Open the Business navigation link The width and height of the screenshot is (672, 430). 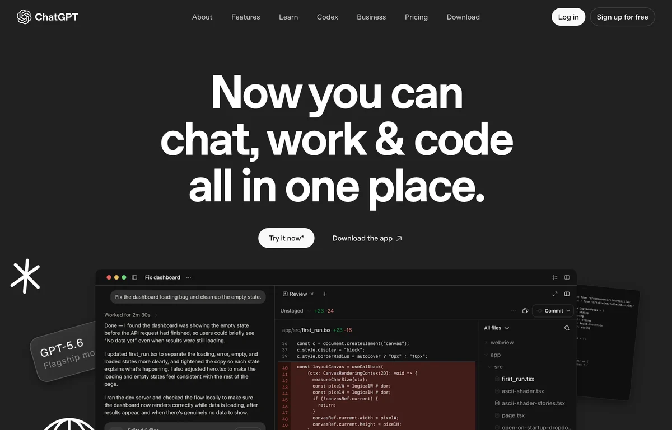371,17
